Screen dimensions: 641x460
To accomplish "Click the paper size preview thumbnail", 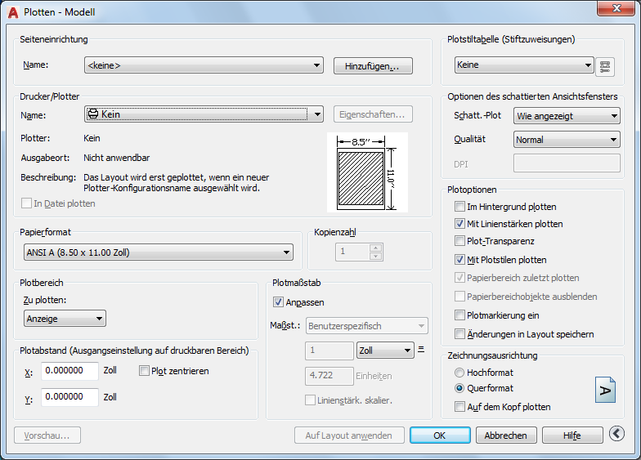I will click(367, 172).
